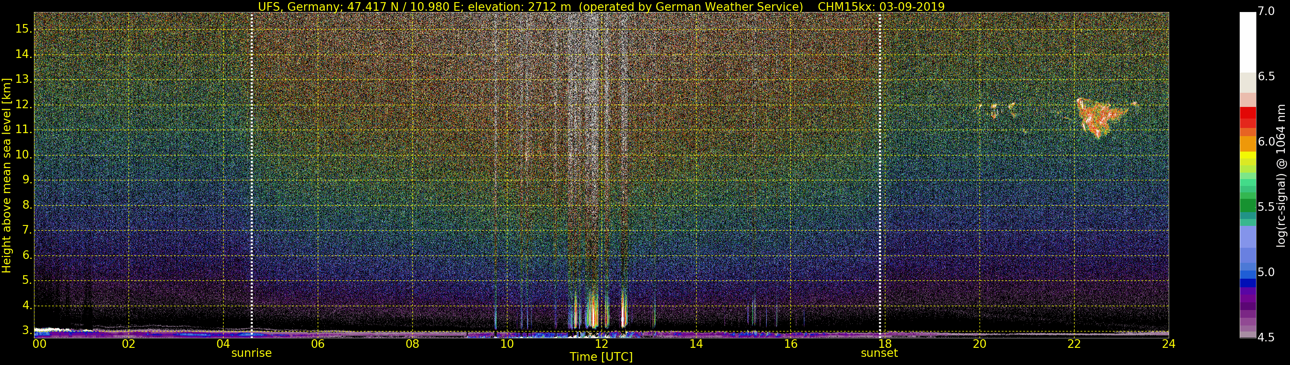The width and height of the screenshot is (1290, 365).
Task: Click the "16" tick on the time axis
Action: (x=790, y=344)
